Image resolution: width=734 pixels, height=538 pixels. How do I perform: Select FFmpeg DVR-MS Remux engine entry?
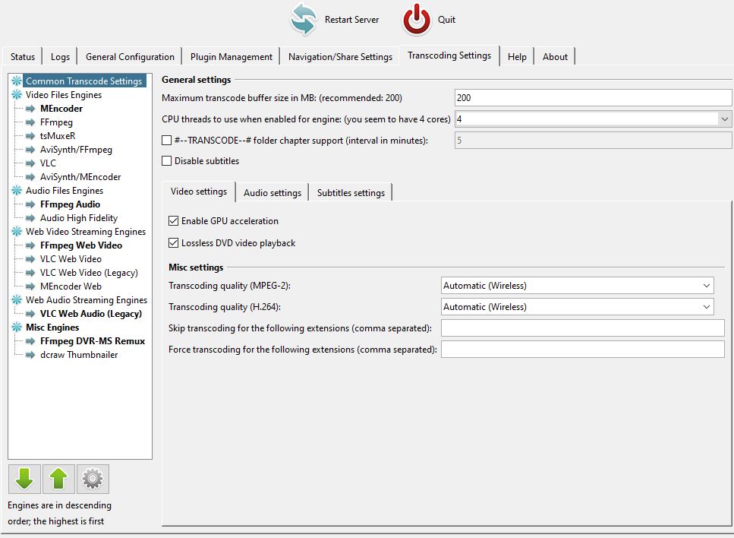tap(93, 341)
